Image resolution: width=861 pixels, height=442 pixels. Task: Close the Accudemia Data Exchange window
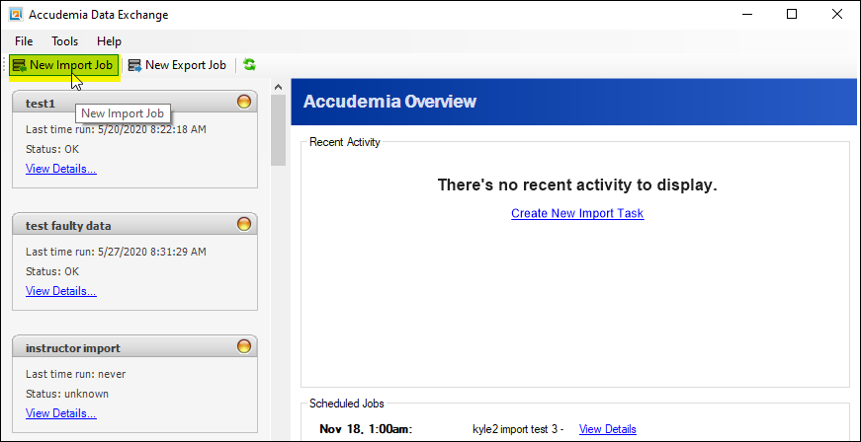[x=837, y=14]
